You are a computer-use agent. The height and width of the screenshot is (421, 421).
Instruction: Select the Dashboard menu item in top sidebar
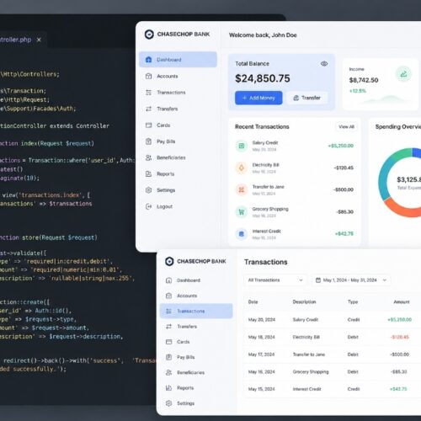178,60
